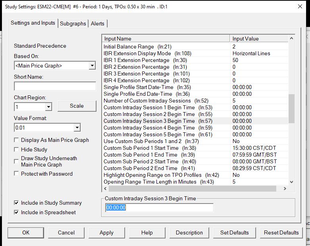Click the Description button
Viewport: 310px width, 246px height.
(x=189, y=232)
